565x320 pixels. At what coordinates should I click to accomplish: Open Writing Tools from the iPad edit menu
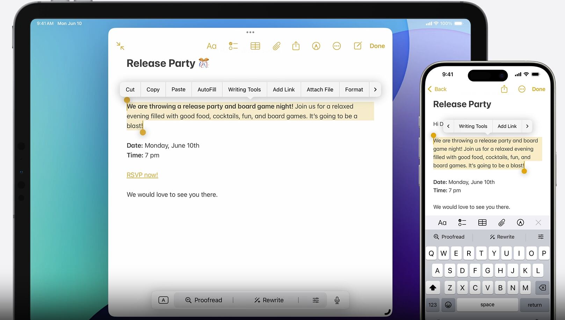tap(245, 90)
